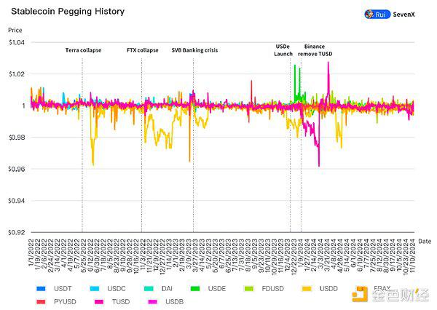Click the $1.04 axis value
The height and width of the screenshot is (310, 437).
coord(17,42)
